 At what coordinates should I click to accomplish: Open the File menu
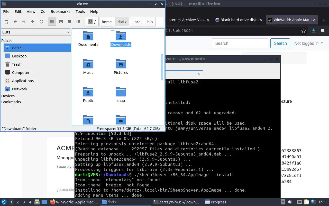click(6, 12)
